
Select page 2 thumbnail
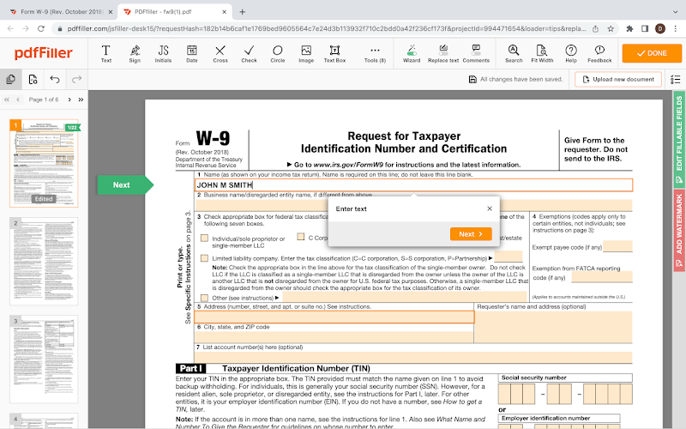click(44, 261)
